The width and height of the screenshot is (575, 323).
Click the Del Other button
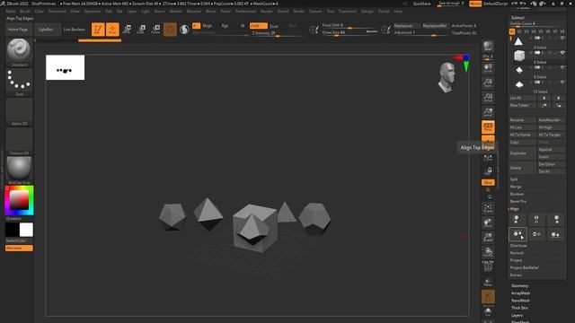click(551, 164)
